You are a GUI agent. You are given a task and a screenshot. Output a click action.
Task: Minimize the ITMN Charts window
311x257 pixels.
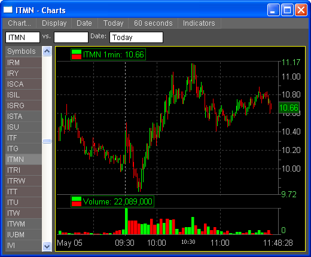[x=273, y=10]
